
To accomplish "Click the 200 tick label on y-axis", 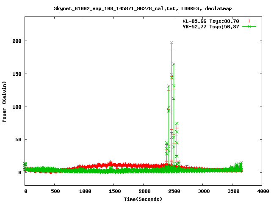I will pos(16,41).
